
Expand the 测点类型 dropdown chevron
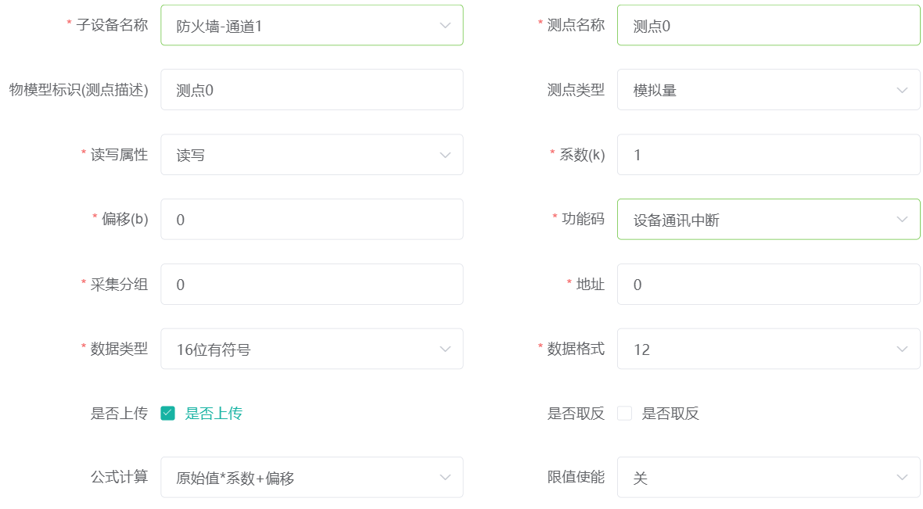tap(902, 90)
